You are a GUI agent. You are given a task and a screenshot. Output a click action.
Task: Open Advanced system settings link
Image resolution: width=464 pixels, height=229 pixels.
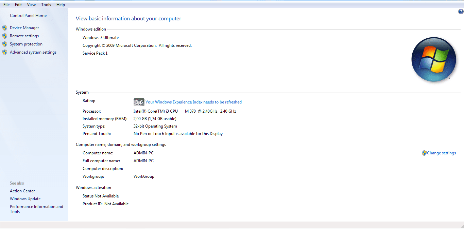click(33, 52)
